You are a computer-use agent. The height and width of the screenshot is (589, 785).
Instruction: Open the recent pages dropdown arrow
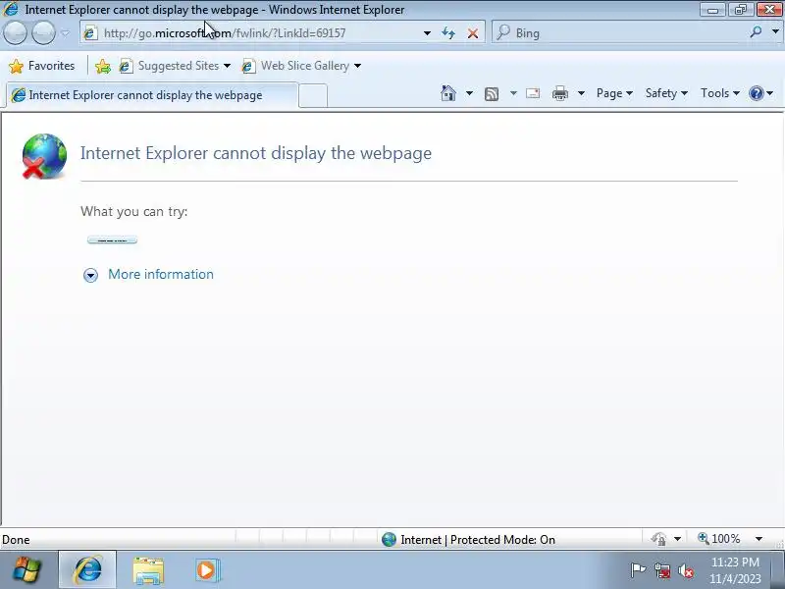pyautogui.click(x=65, y=33)
